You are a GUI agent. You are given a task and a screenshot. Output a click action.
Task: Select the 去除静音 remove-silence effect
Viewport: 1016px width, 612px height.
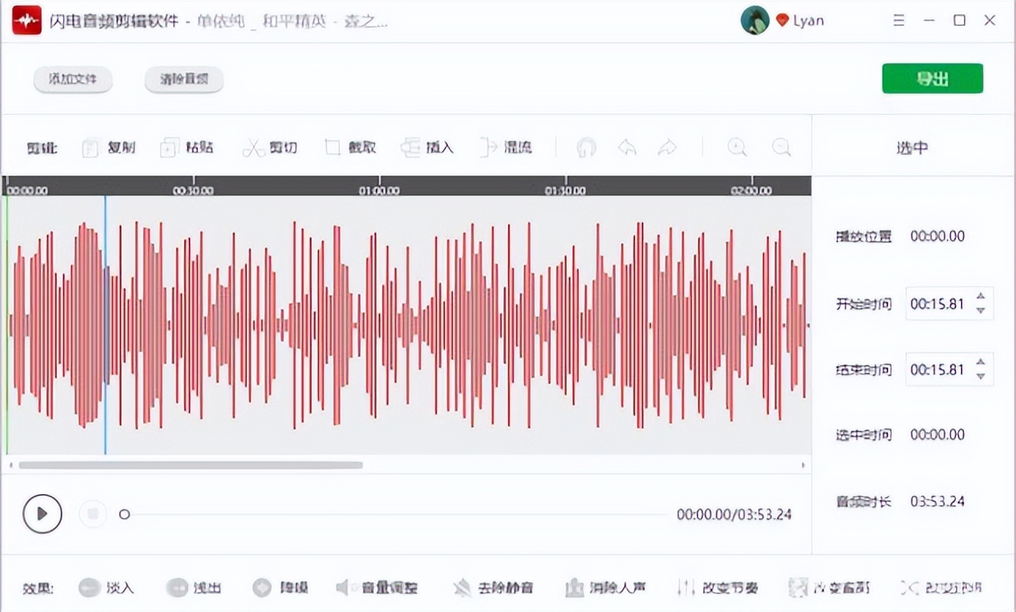(493, 588)
